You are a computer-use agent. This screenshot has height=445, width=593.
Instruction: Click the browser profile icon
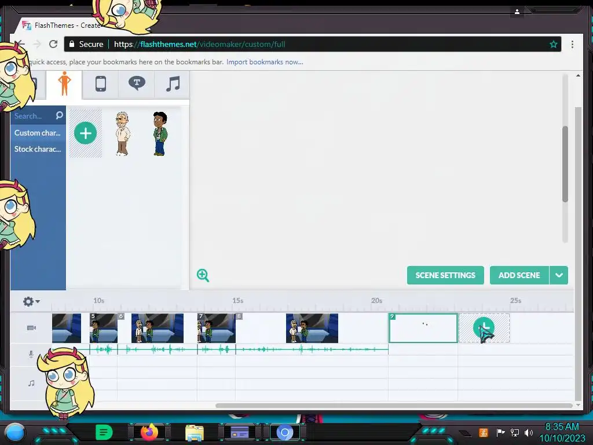[x=517, y=12]
